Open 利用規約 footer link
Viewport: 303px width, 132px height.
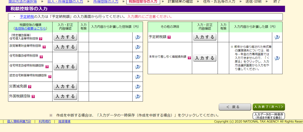(45, 121)
